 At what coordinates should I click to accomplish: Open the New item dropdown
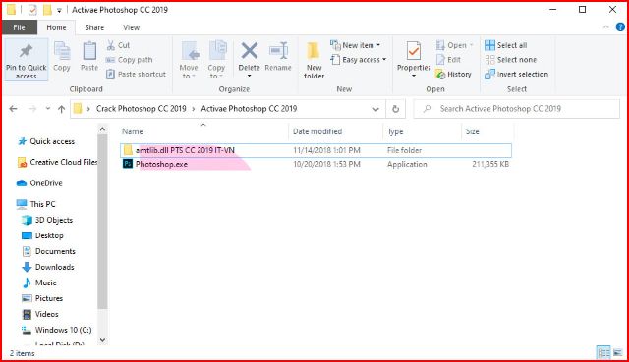[x=356, y=45]
